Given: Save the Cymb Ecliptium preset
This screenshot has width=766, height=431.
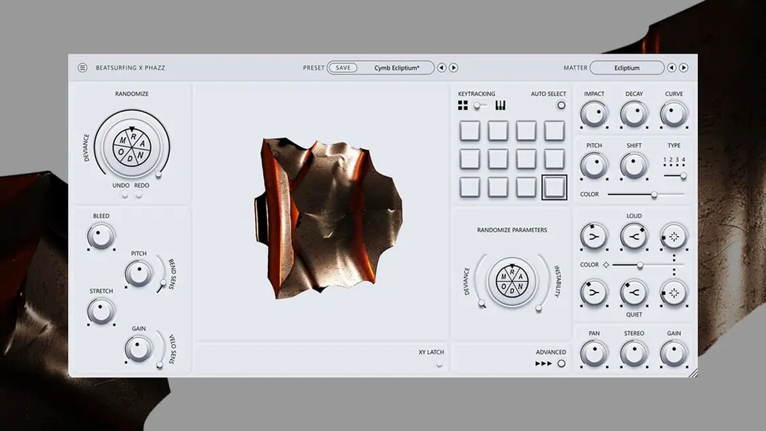Looking at the screenshot, I should (x=343, y=68).
